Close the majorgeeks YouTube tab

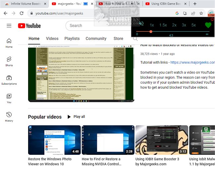[92, 4]
